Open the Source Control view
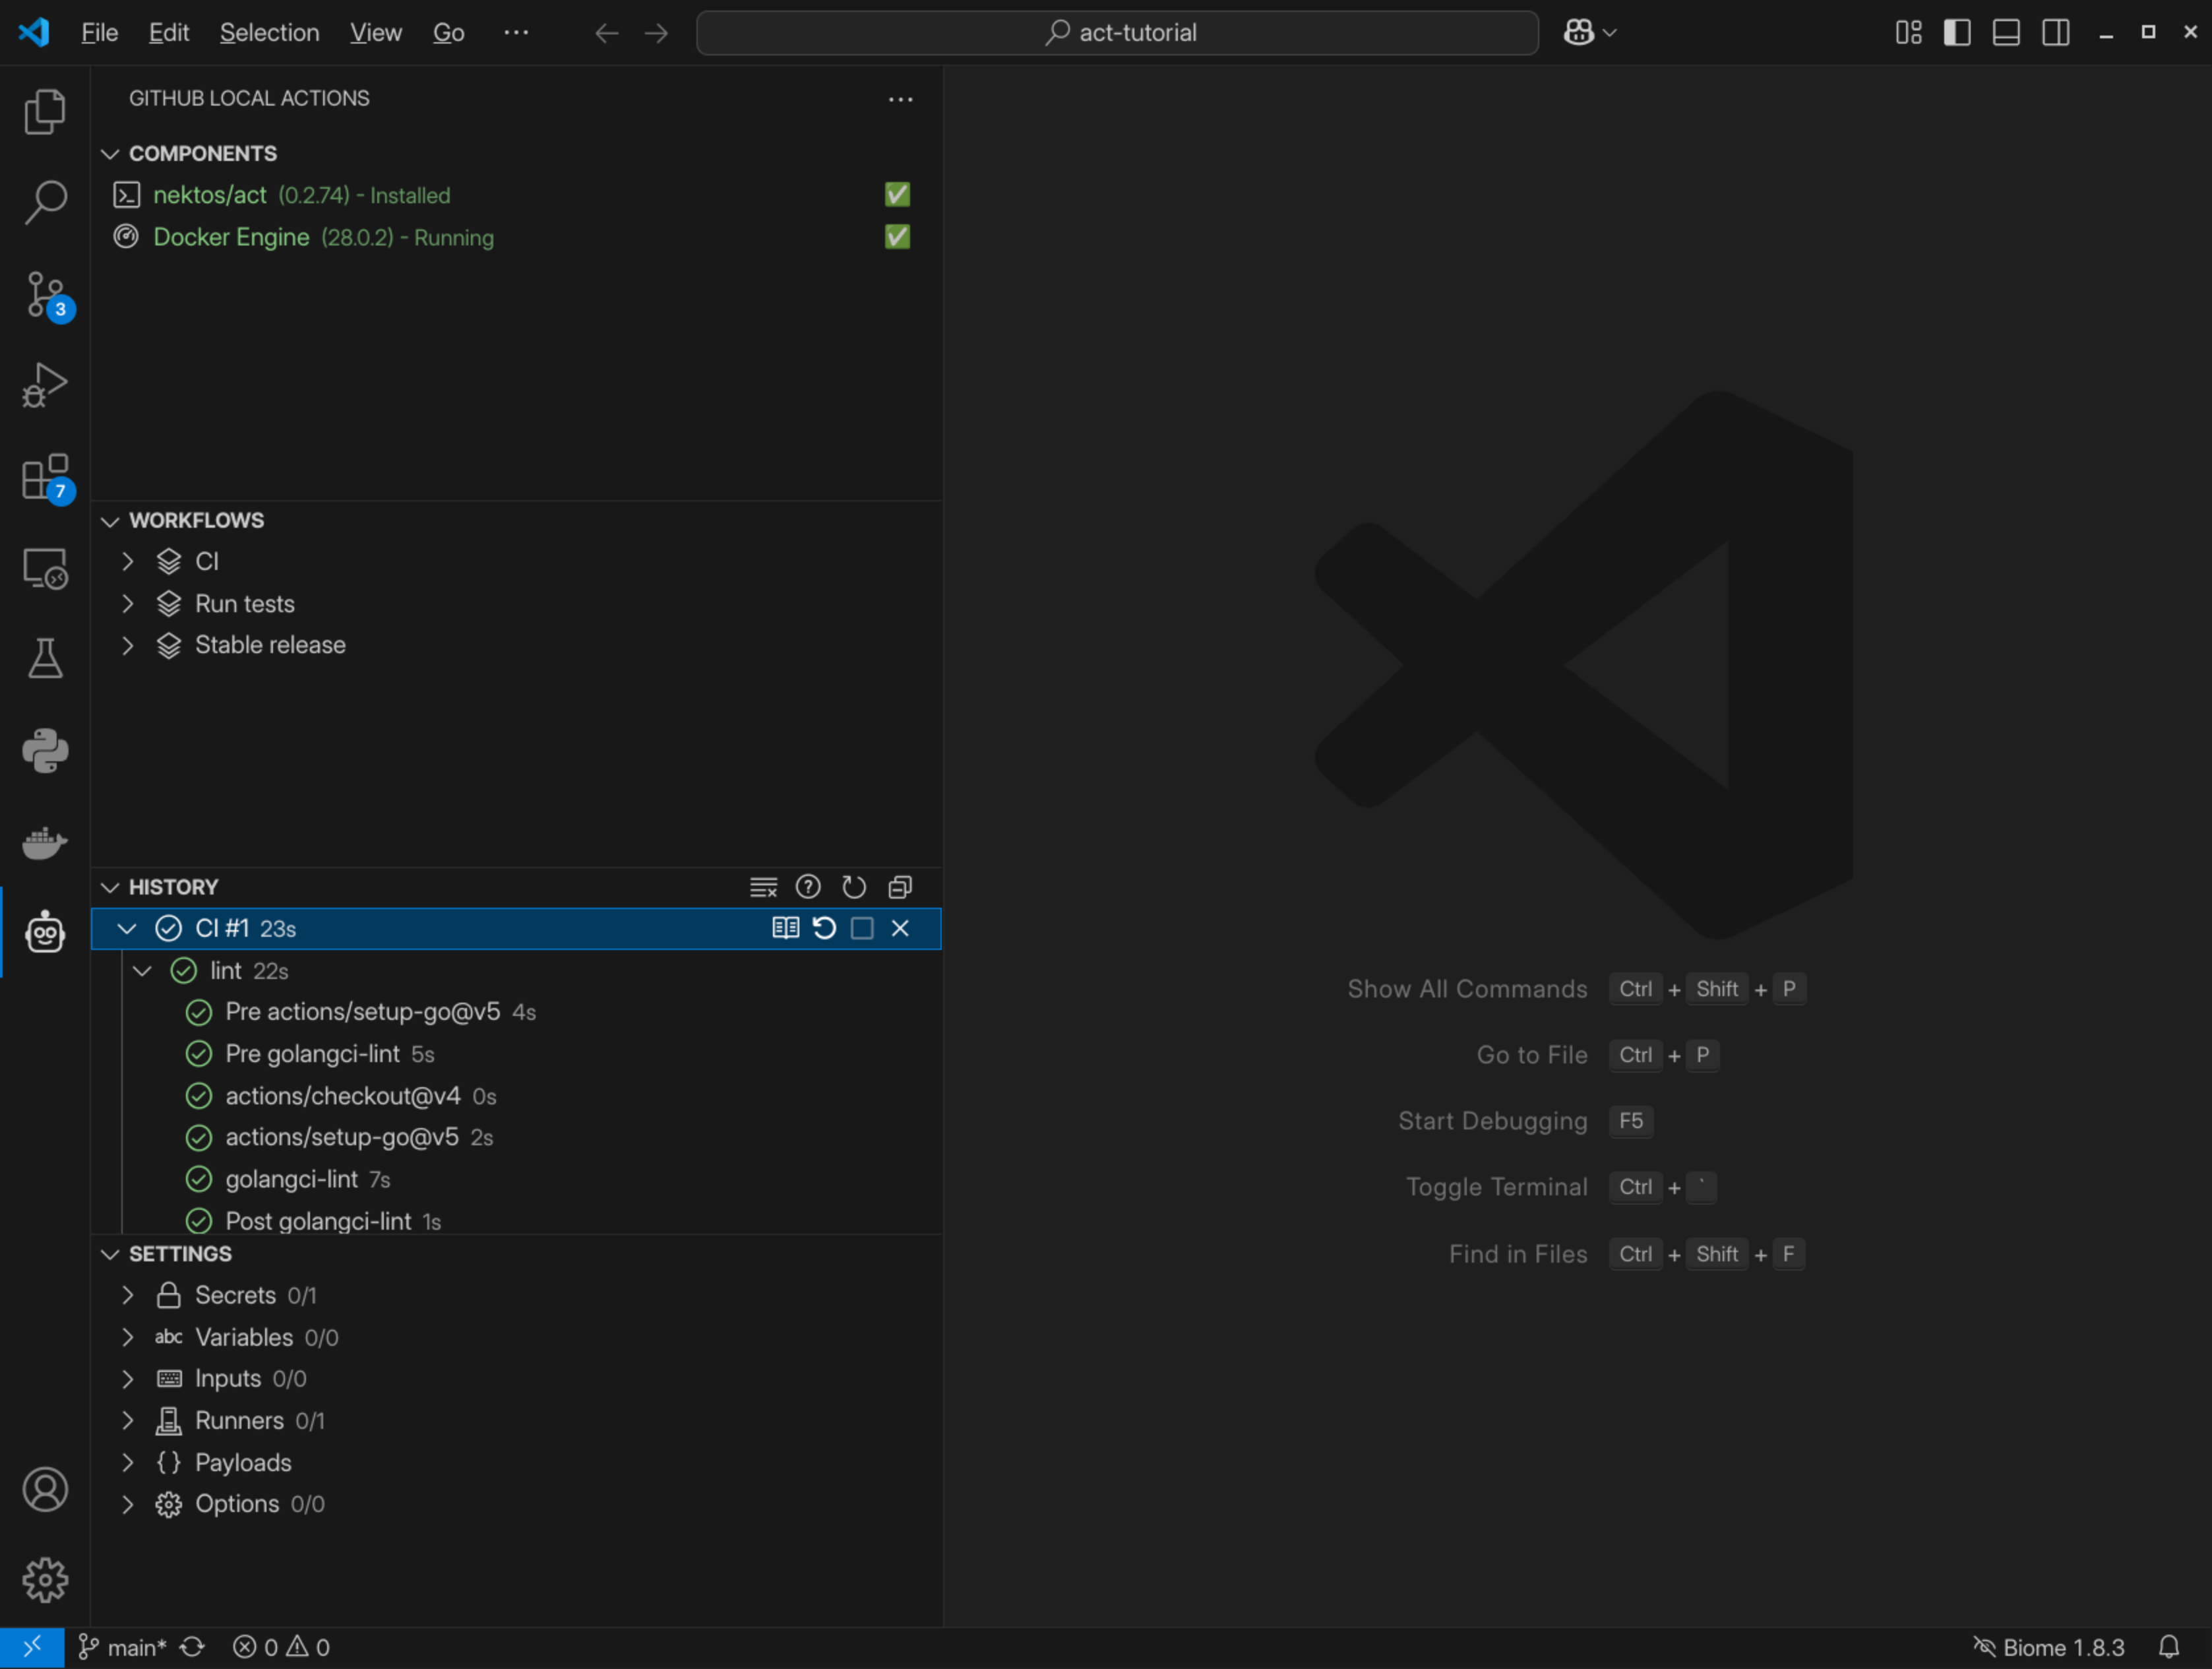Viewport: 2212px width, 1669px height. tap(45, 294)
